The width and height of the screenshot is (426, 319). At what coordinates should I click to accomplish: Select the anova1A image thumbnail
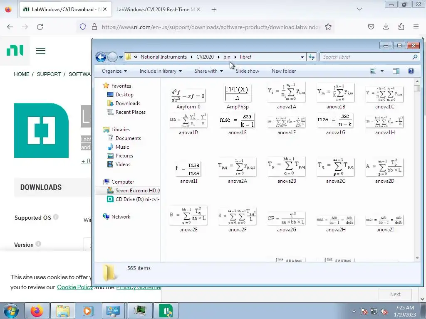[x=286, y=92]
